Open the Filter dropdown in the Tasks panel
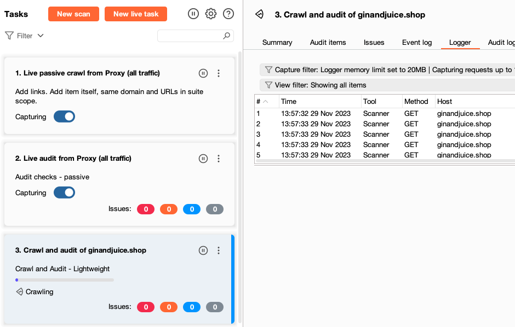This screenshot has height=327, width=515. tap(24, 36)
